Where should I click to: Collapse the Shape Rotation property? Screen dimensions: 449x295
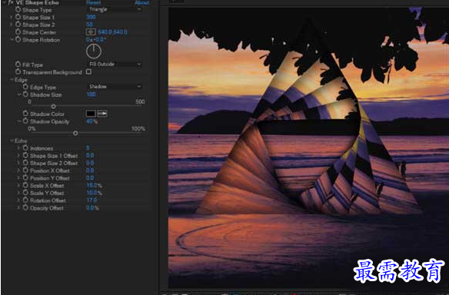tap(12, 40)
